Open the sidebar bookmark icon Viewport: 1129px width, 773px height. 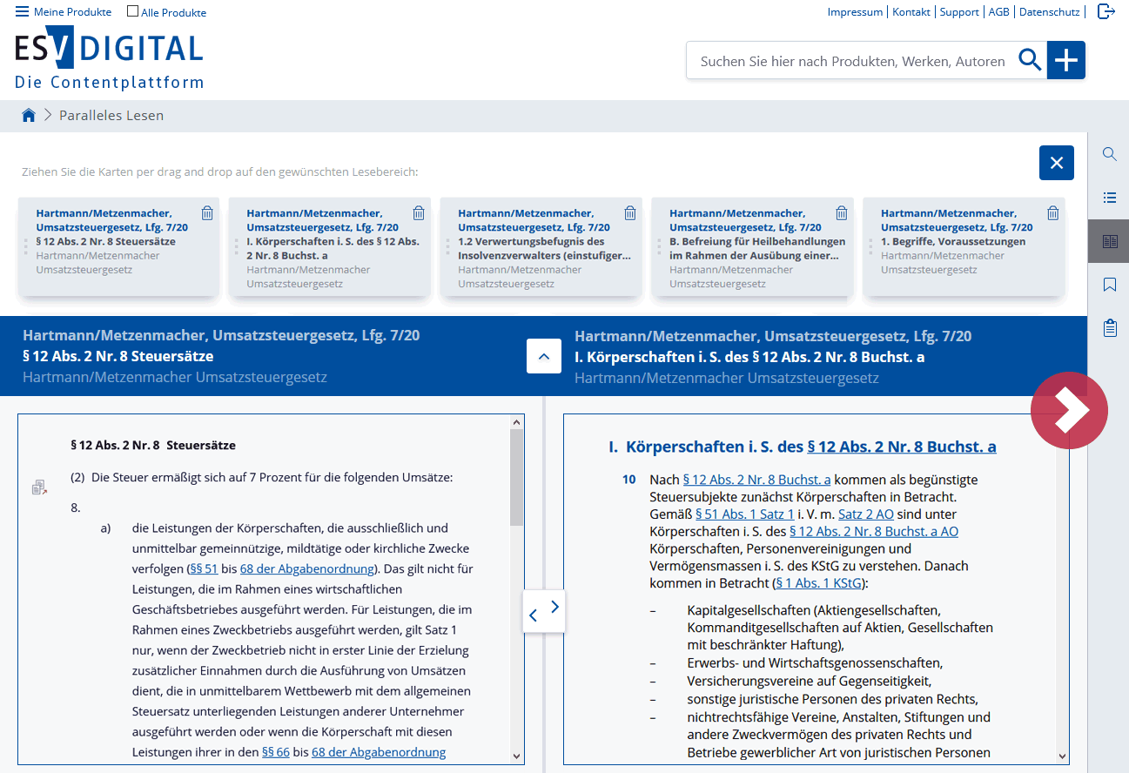tap(1110, 285)
